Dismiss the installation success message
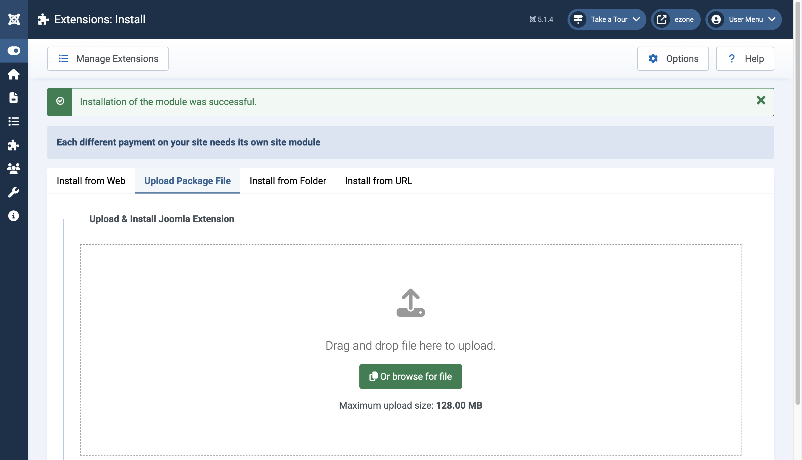802x460 pixels. [761, 100]
